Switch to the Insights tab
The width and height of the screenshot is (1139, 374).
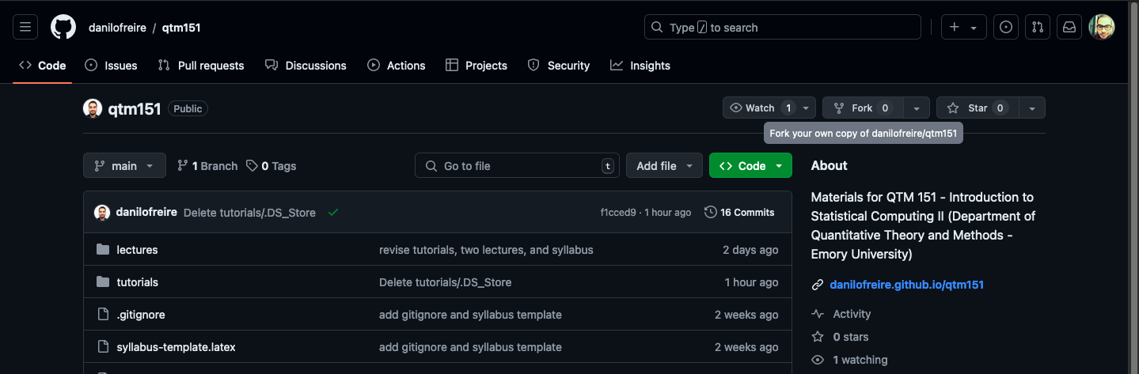(x=640, y=66)
